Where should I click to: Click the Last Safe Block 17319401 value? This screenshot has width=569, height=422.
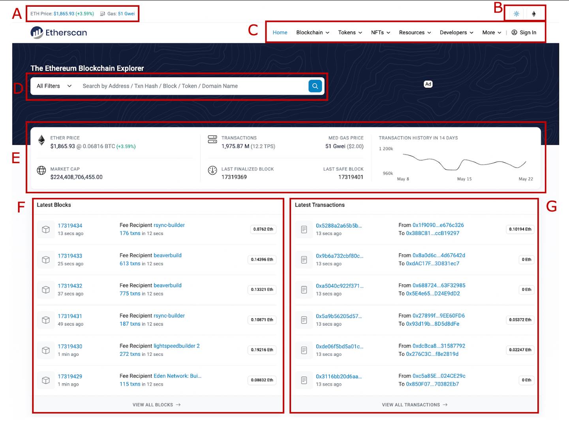click(x=351, y=177)
